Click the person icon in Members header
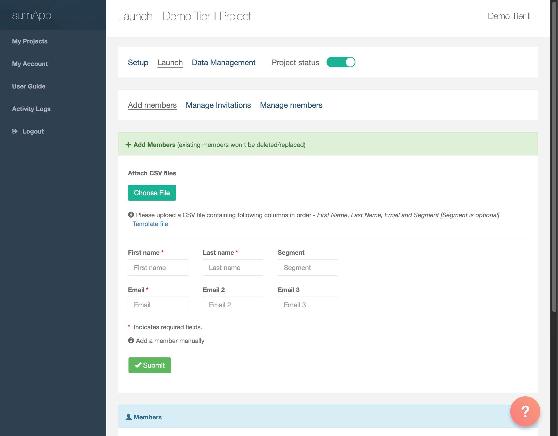 (x=129, y=417)
